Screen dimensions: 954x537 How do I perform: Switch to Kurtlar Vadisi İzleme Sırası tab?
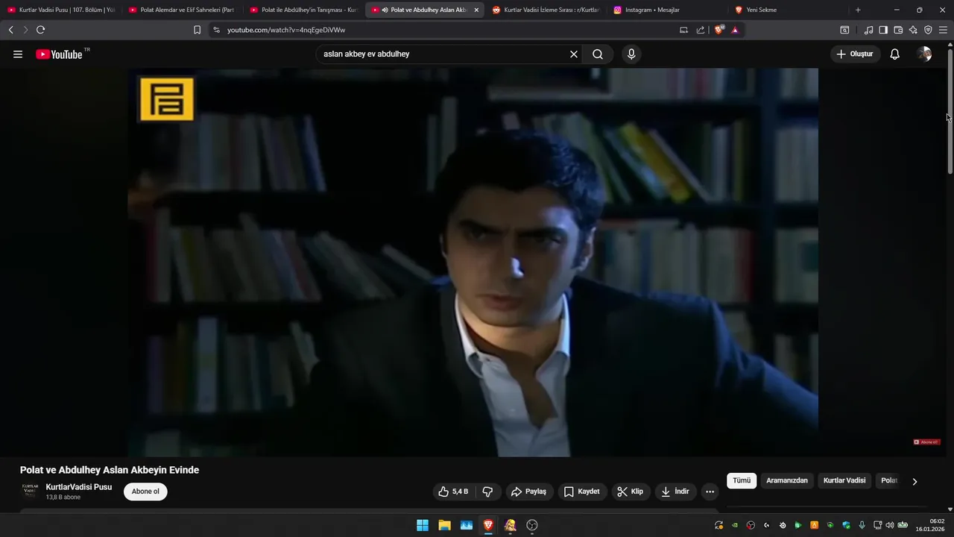(x=546, y=10)
